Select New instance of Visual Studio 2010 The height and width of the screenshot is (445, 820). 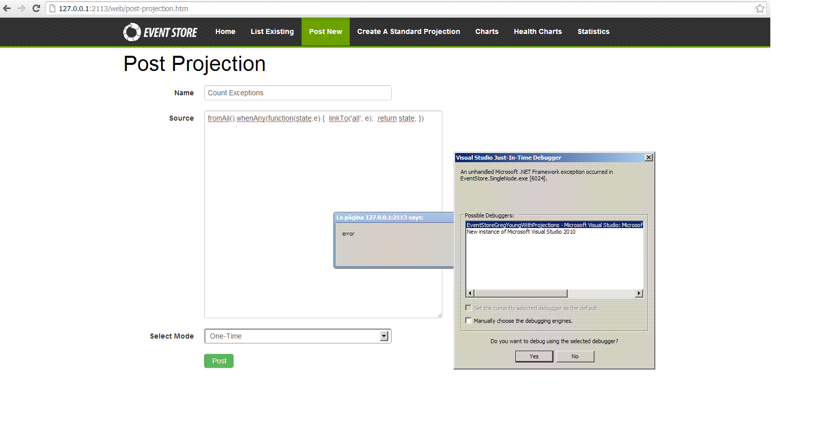tap(521, 232)
